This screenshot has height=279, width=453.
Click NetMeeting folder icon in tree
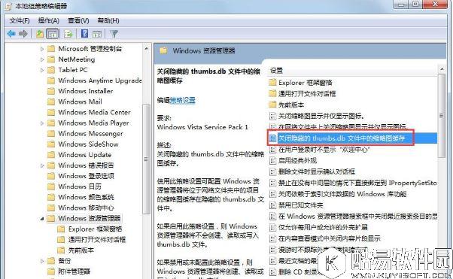tap(51, 59)
